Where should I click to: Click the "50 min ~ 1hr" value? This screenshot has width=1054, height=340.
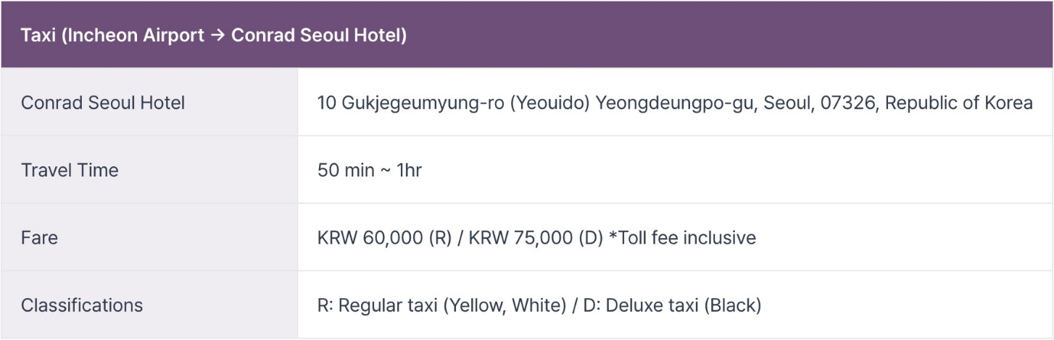click(370, 170)
